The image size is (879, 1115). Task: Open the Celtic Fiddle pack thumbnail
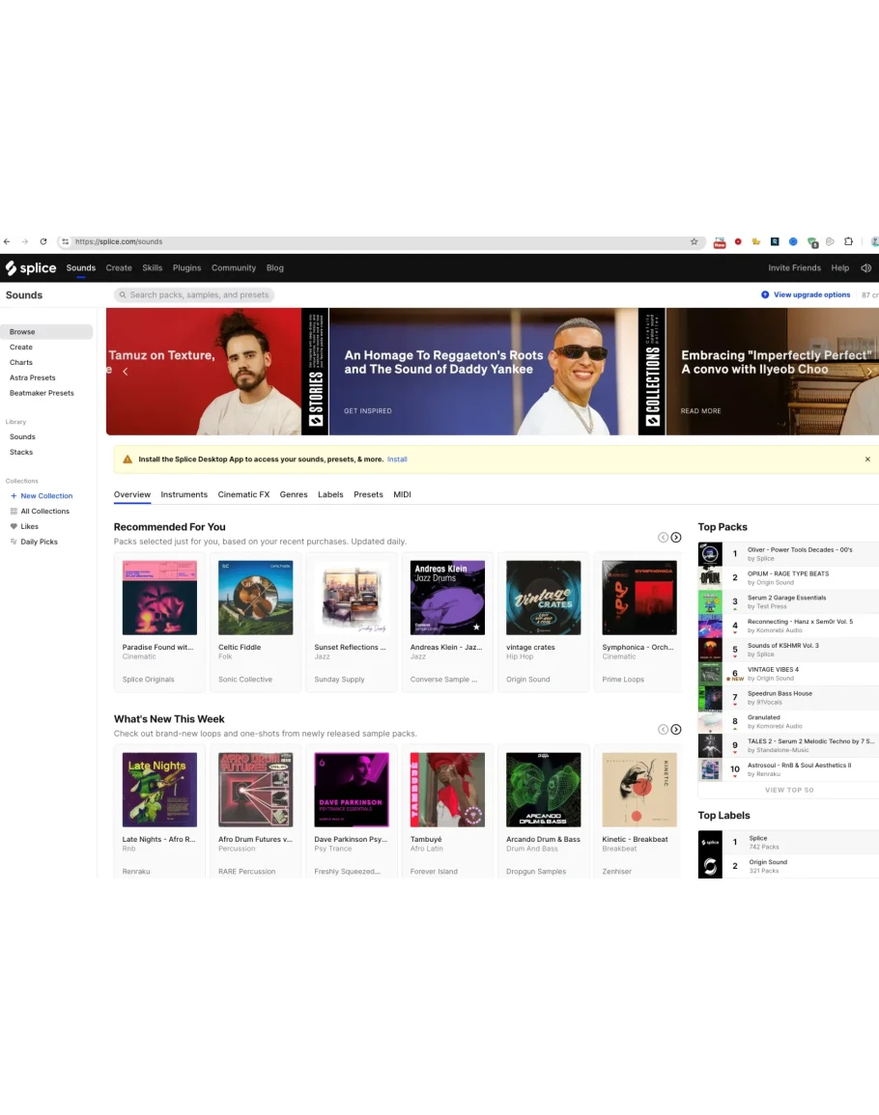[x=256, y=598]
